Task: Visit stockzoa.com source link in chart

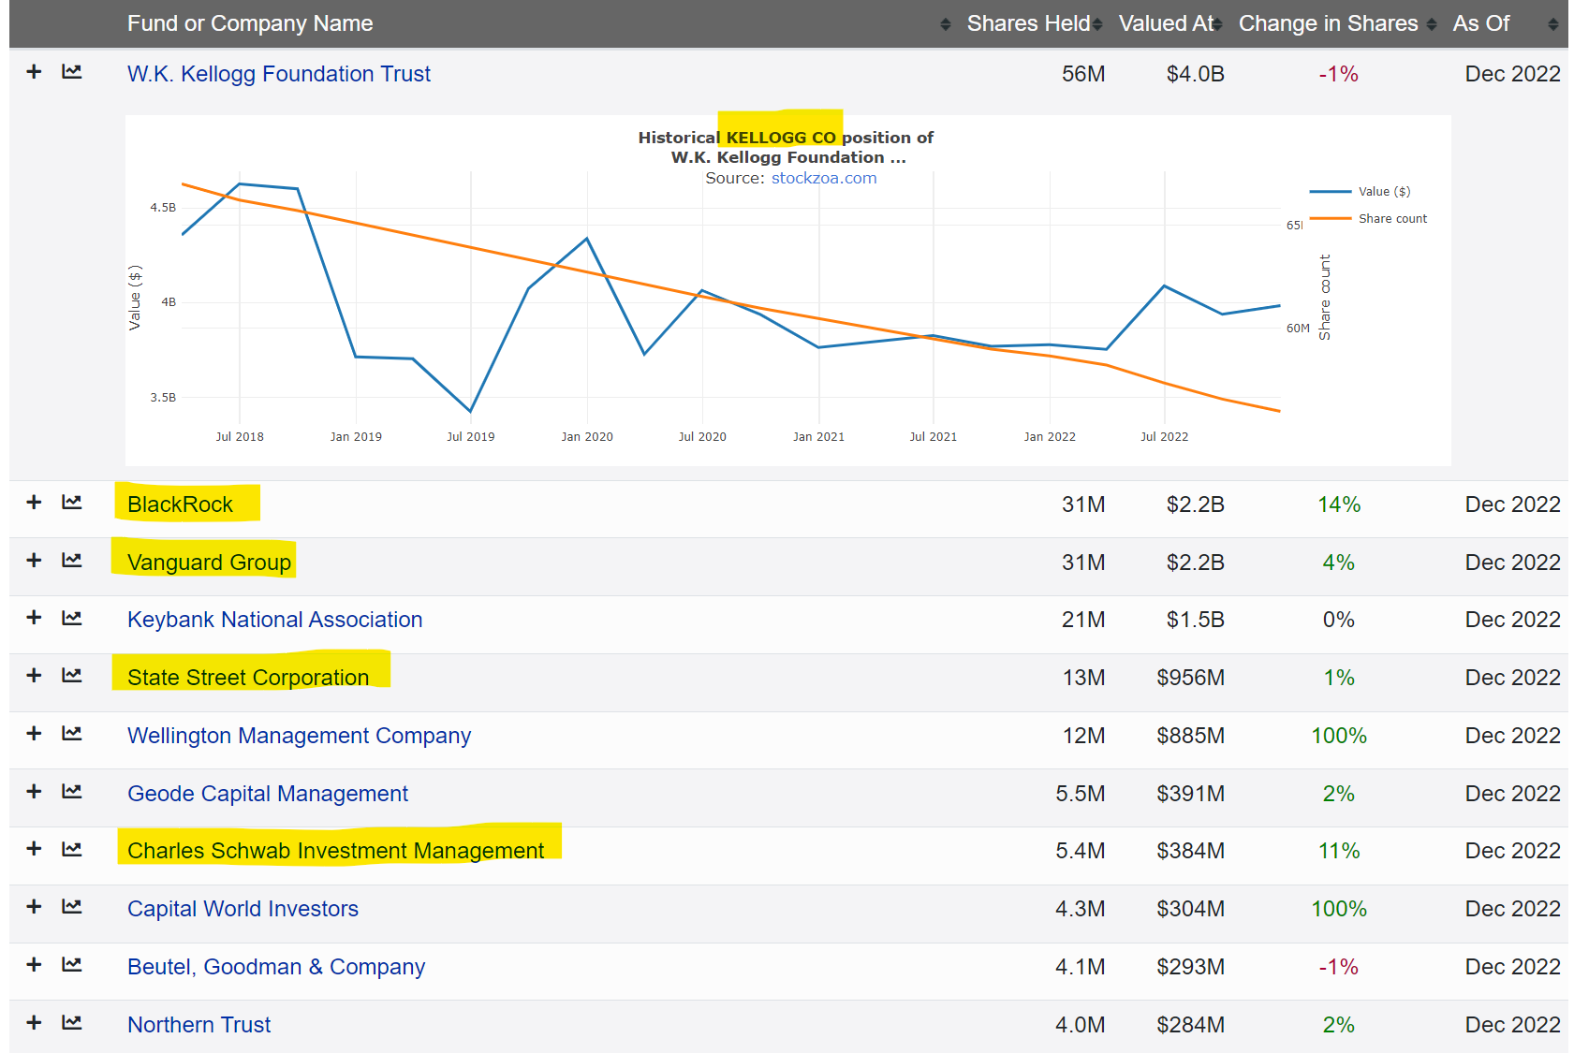Action: (x=824, y=178)
